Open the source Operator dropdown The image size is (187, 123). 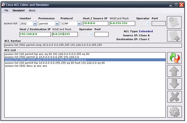point(143,23)
